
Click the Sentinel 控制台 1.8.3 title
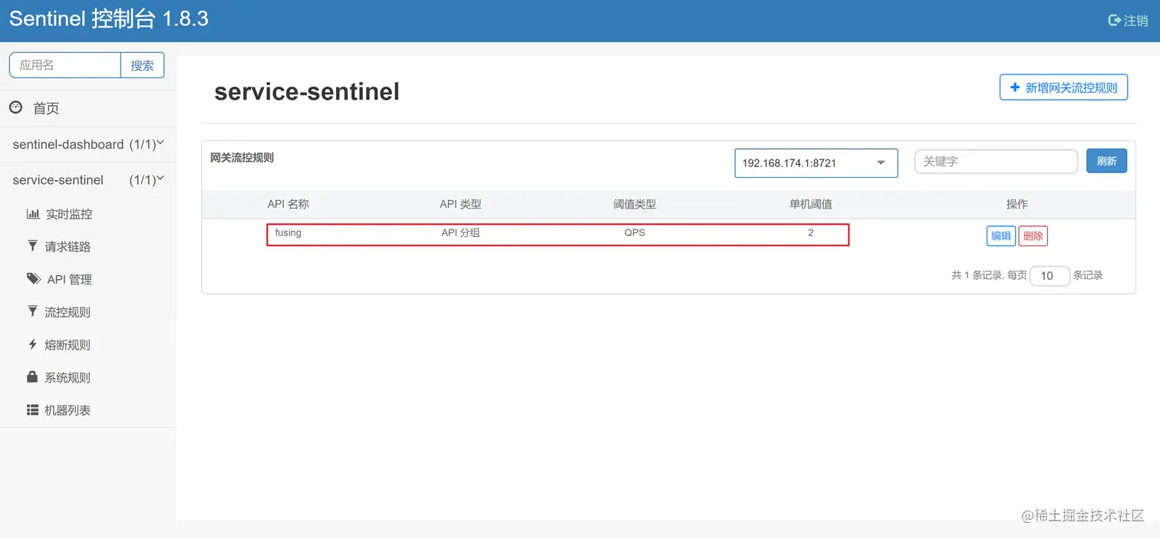[109, 19]
